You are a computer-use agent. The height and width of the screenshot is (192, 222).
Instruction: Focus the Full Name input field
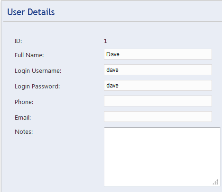click(158, 54)
